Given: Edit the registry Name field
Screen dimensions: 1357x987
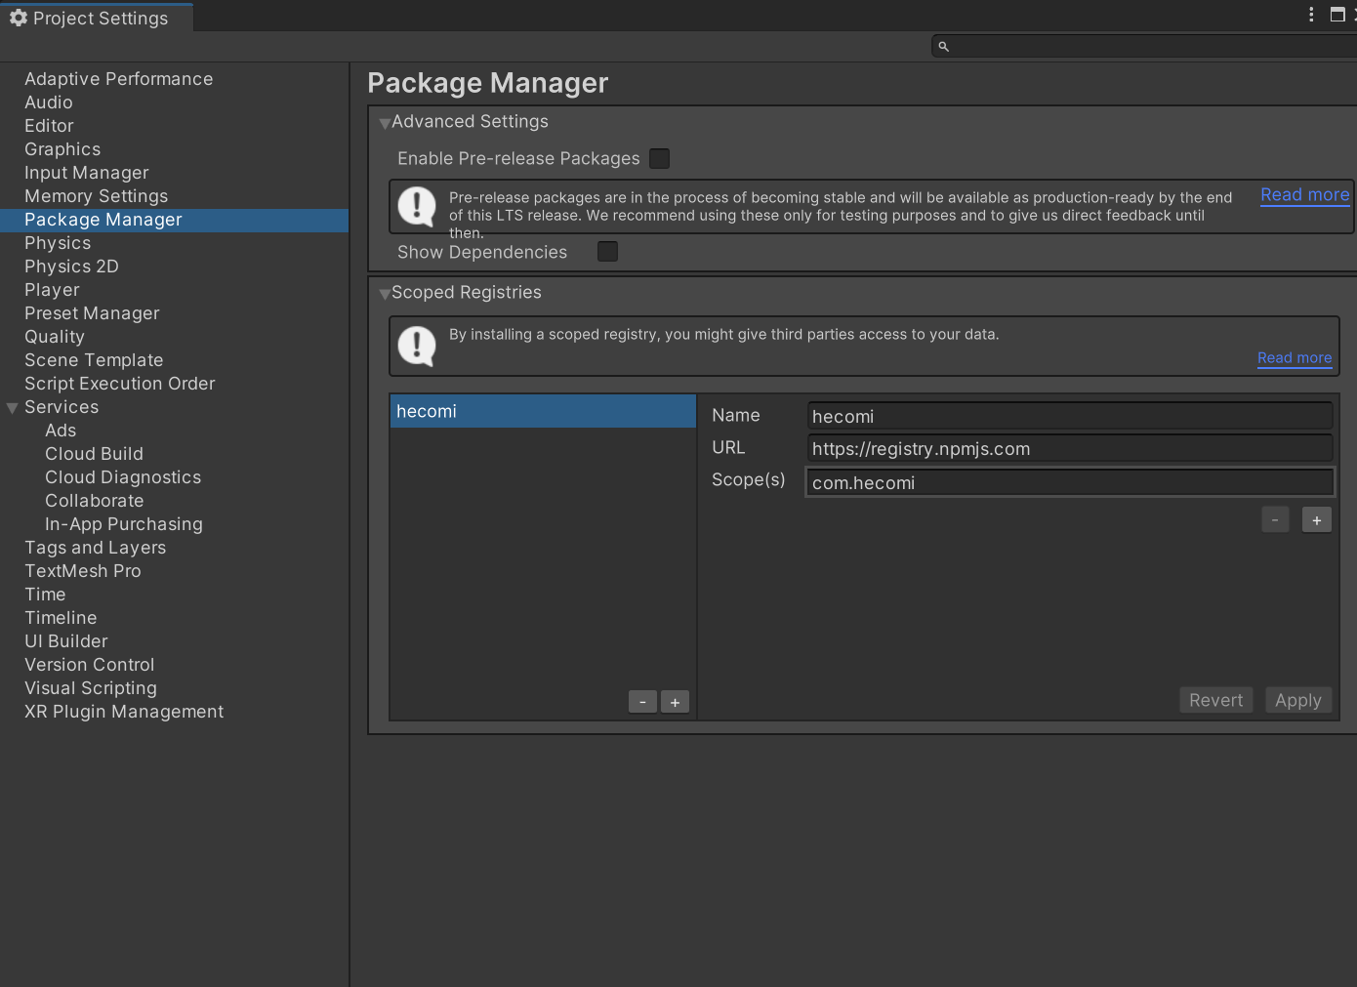Looking at the screenshot, I should coord(1070,416).
